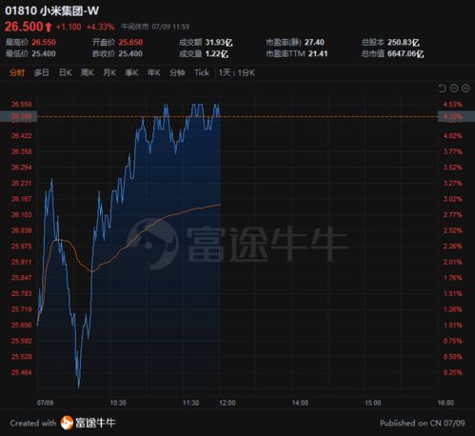
Task: Click the stock title 01810 小米集团-W
Action: coord(52,10)
